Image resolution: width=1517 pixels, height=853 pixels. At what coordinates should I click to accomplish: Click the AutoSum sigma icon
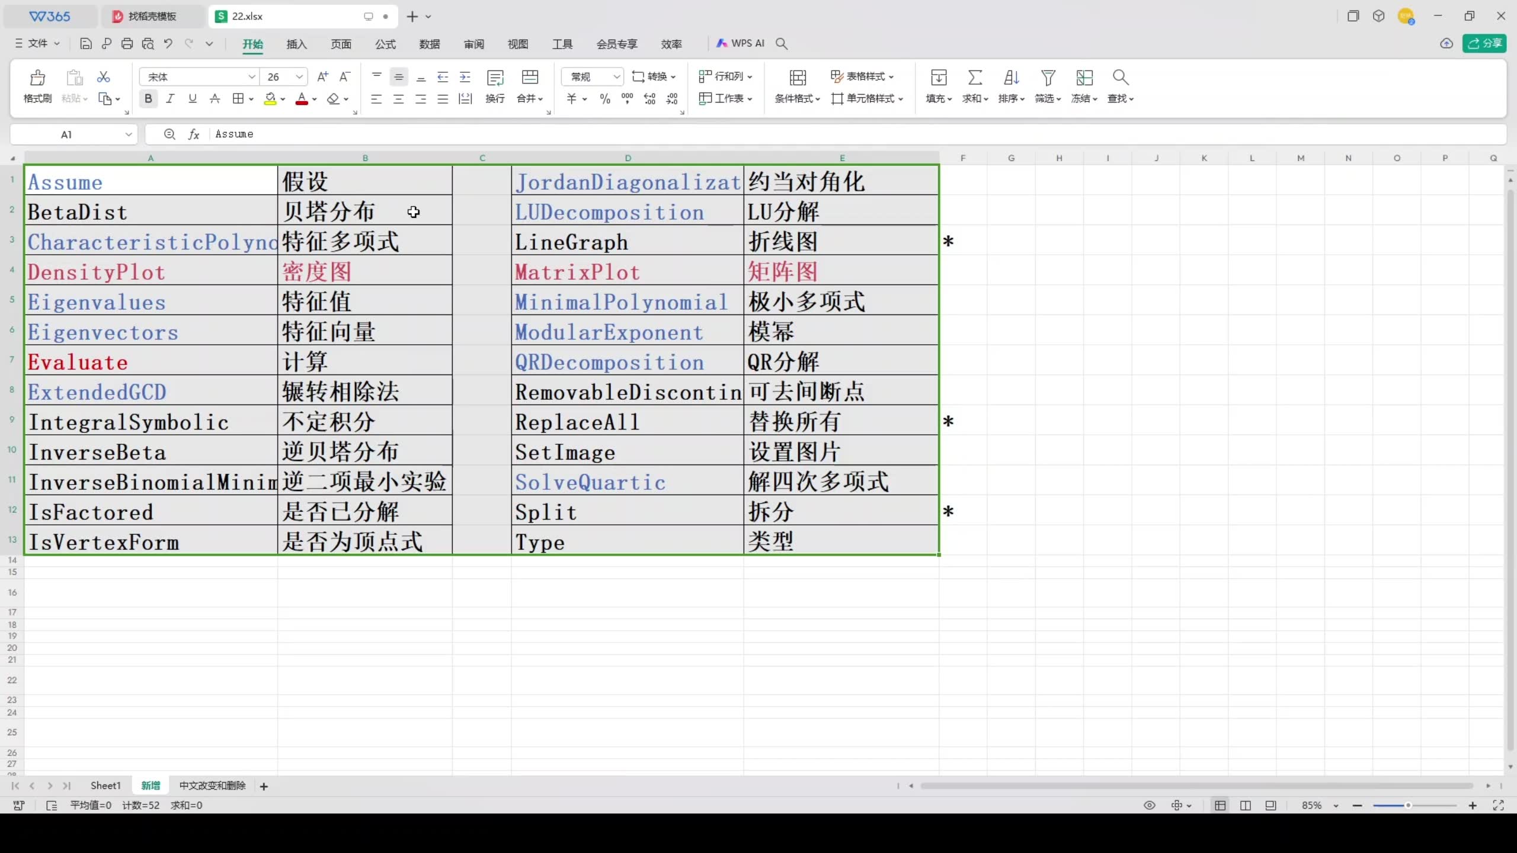pos(975,78)
